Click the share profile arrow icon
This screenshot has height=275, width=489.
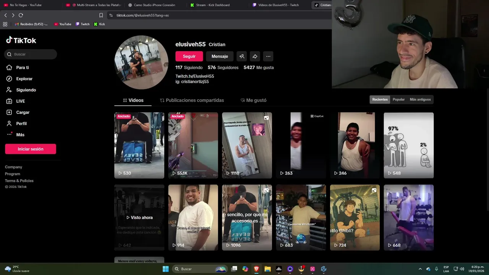[255, 56]
